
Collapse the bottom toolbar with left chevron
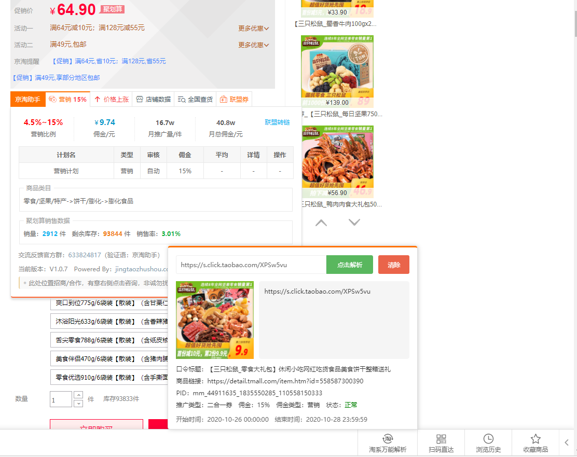pos(567,442)
